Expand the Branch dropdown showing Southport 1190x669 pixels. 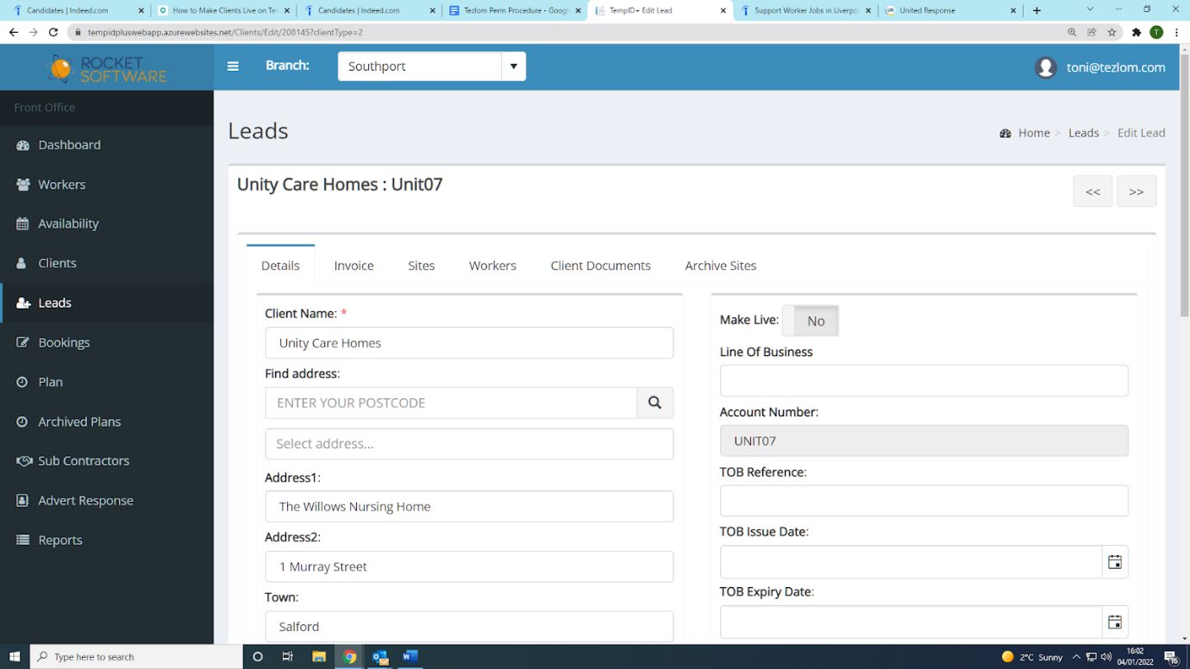tap(513, 66)
